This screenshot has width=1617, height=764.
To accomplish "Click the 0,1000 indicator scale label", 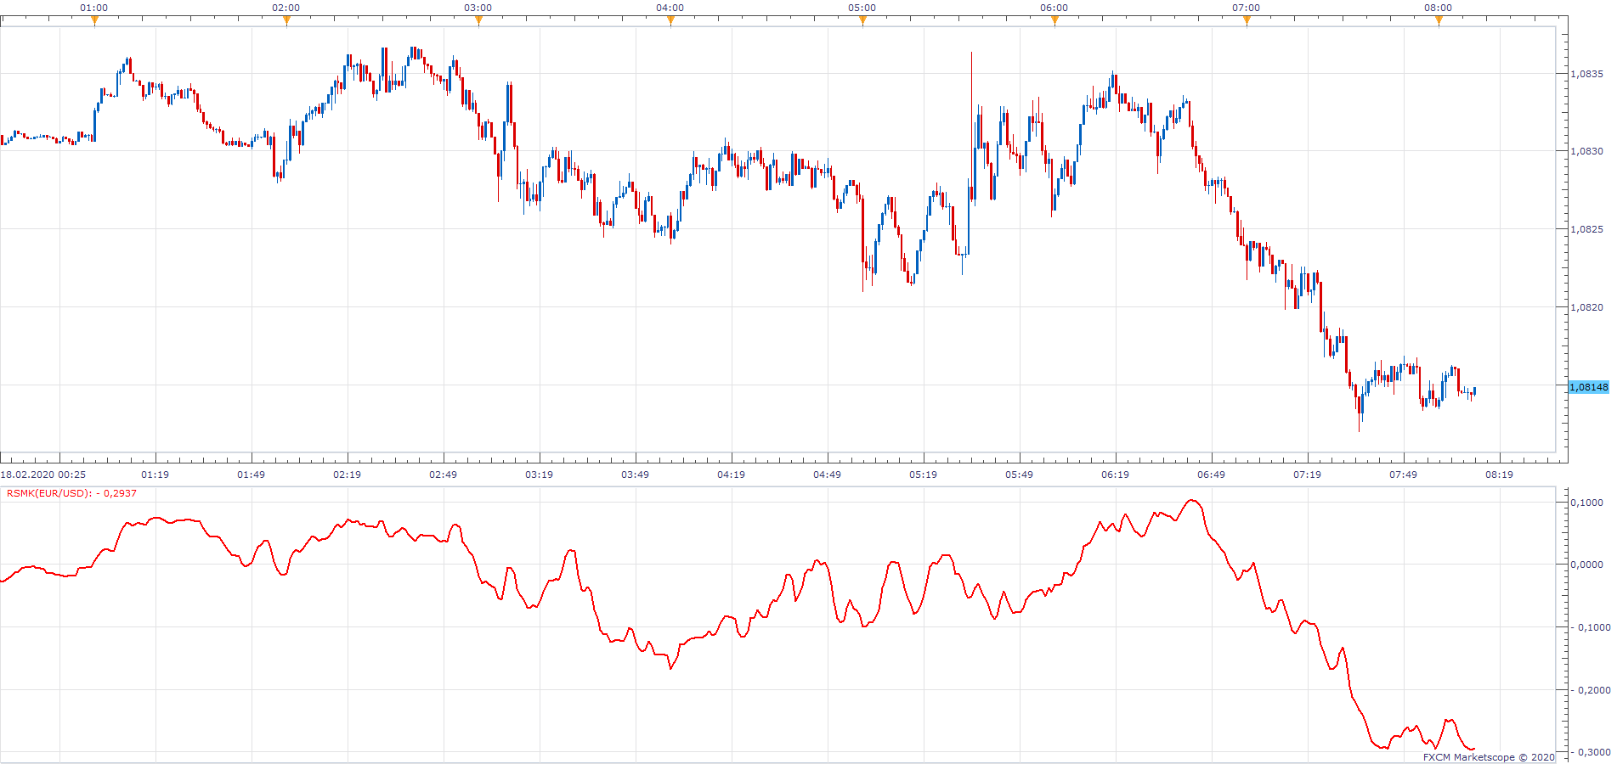I will coord(1586,503).
